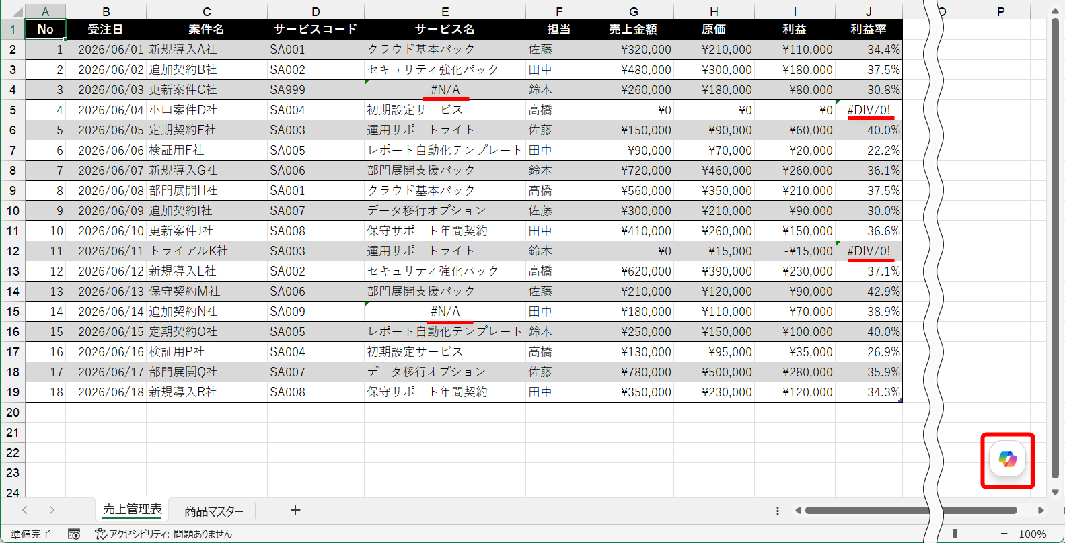Click the ¥720,000 sales amount cell
The height and width of the screenshot is (543, 1065).
tap(633, 170)
